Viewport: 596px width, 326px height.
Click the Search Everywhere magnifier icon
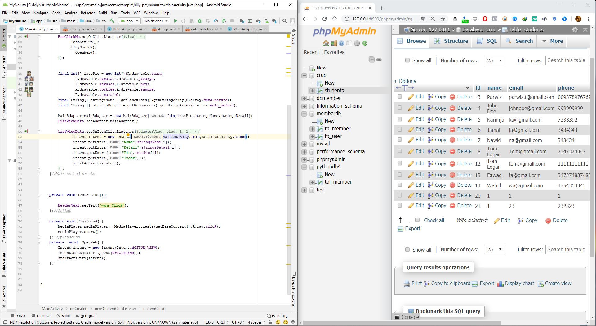point(285,21)
